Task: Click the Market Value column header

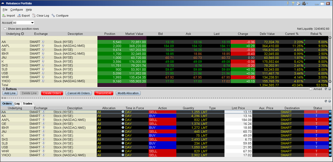Action: click(x=134, y=34)
